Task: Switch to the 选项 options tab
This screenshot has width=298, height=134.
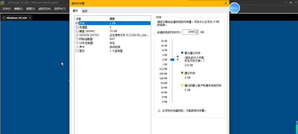Action: point(85,11)
